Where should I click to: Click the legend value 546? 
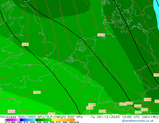pos(46,122)
